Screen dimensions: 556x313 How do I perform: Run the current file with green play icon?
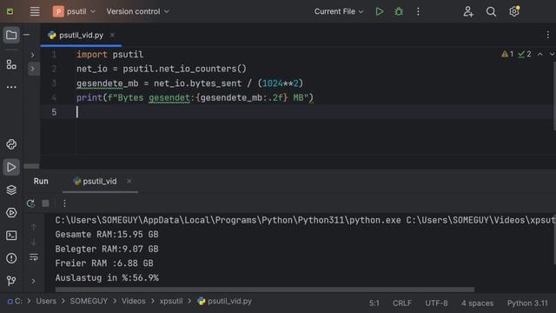coord(380,11)
